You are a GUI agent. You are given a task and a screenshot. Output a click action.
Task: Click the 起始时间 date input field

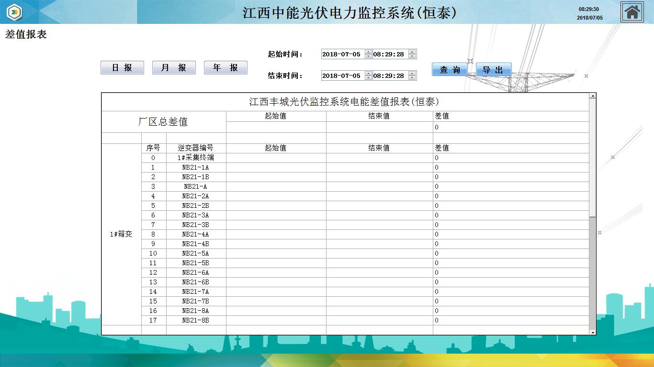coord(342,54)
